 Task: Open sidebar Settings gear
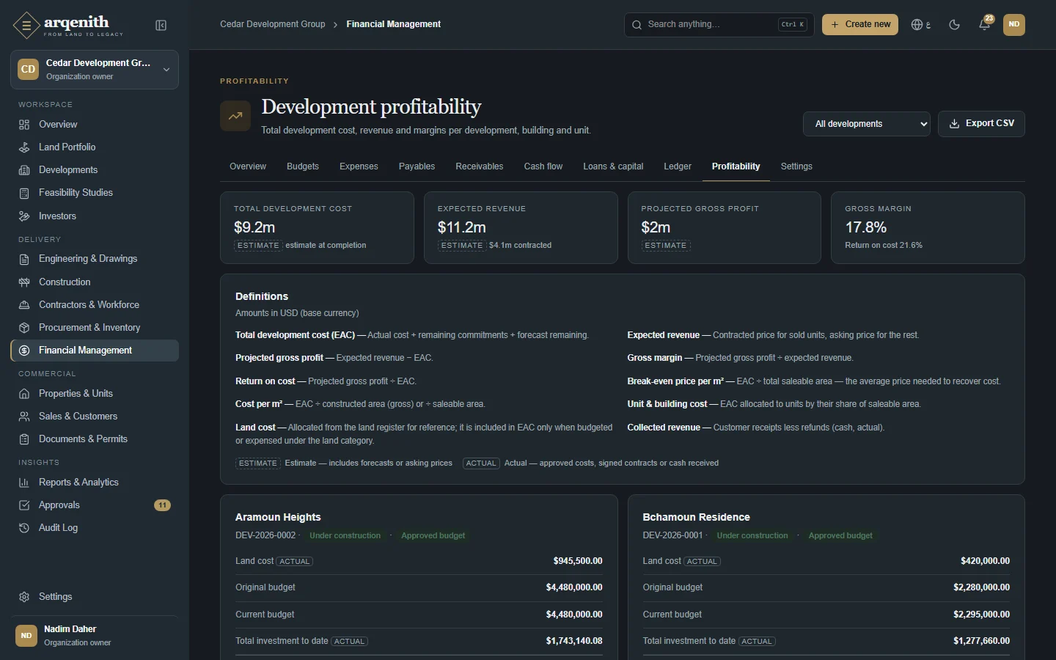pos(24,597)
